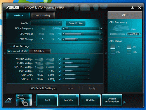This screenshot has width=146, height=110.
Task: Decrease VCCIO Voltage with left arrow
Action: (64, 63)
